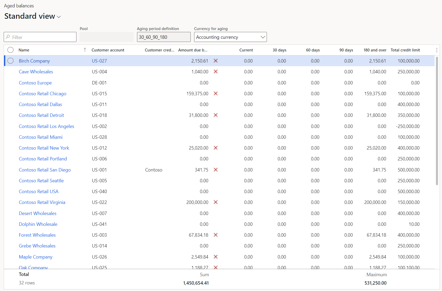Open the Currency for aging dropdown

(263, 37)
